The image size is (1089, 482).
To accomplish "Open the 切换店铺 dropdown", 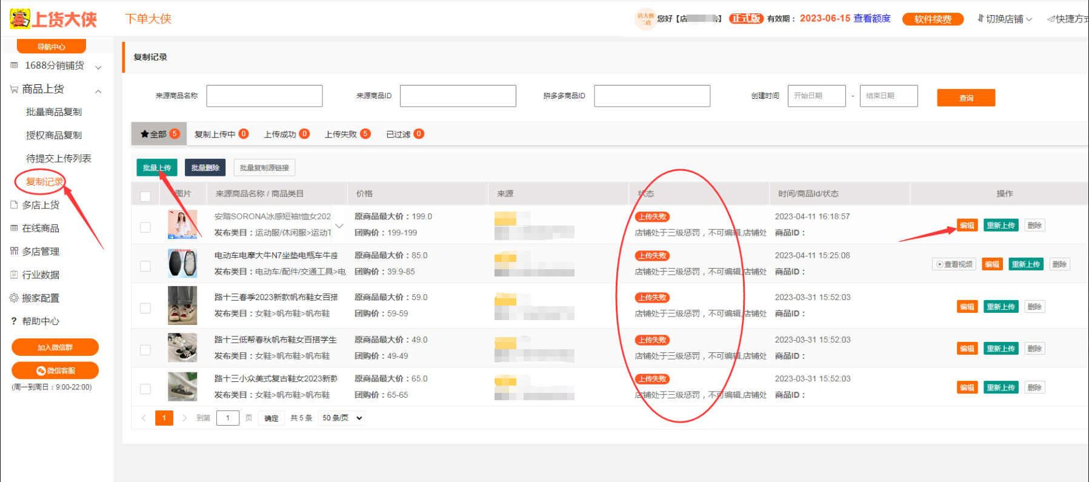I will pos(1004,19).
